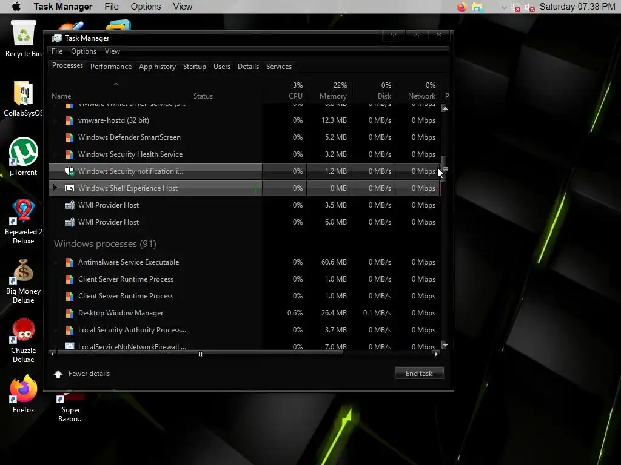
Task: Click the vertical scrollbar up arrow
Action: [x=445, y=108]
